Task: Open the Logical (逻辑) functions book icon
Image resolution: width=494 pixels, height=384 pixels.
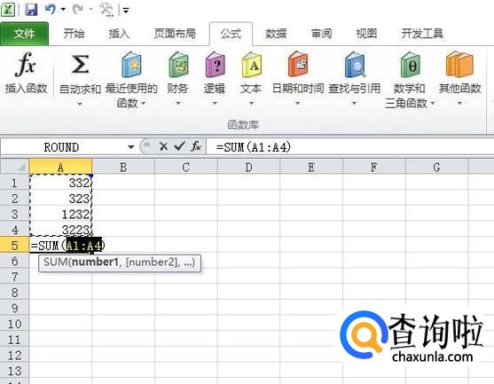Action: click(x=215, y=65)
